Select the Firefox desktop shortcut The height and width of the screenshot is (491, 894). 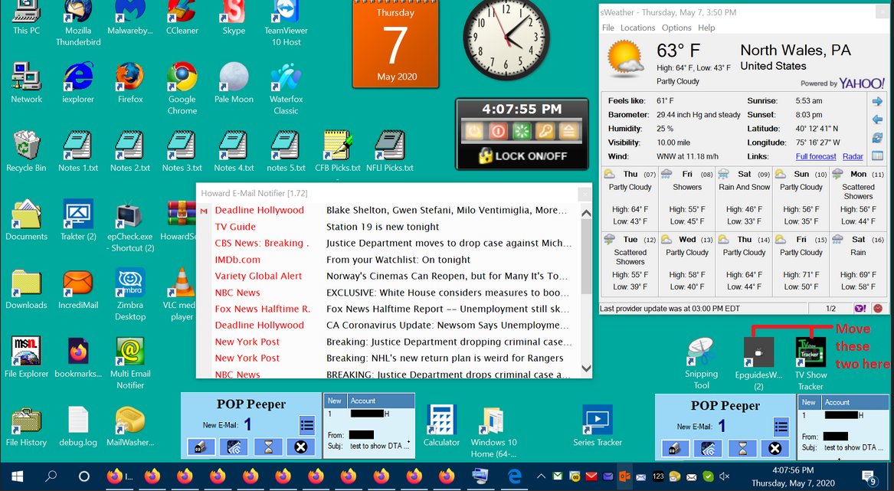coord(130,77)
